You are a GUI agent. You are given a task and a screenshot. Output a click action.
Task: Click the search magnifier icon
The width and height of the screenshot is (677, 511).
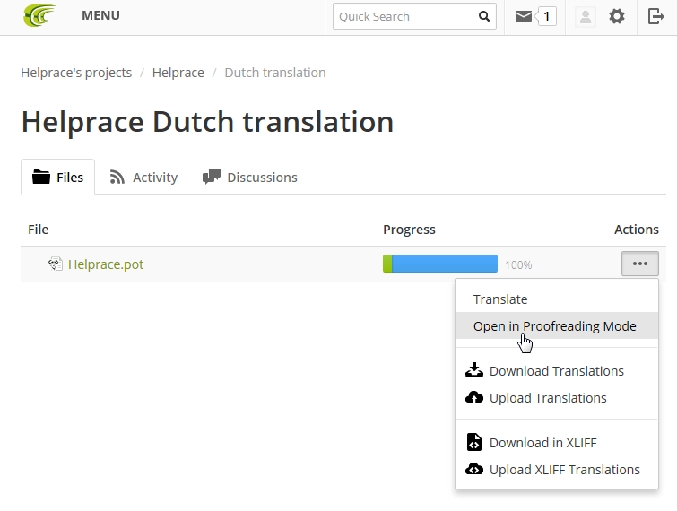point(483,16)
